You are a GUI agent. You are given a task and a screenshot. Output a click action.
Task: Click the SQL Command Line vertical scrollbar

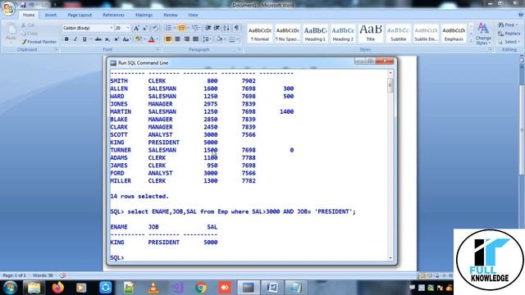[x=390, y=166]
